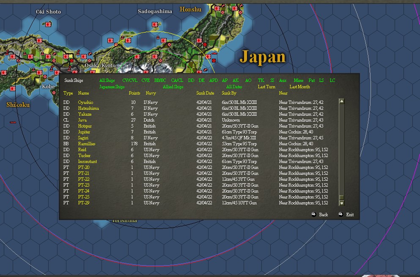Screen dimensions: 420x277
Task: Show only DE ship type
Action: [x=201, y=80]
